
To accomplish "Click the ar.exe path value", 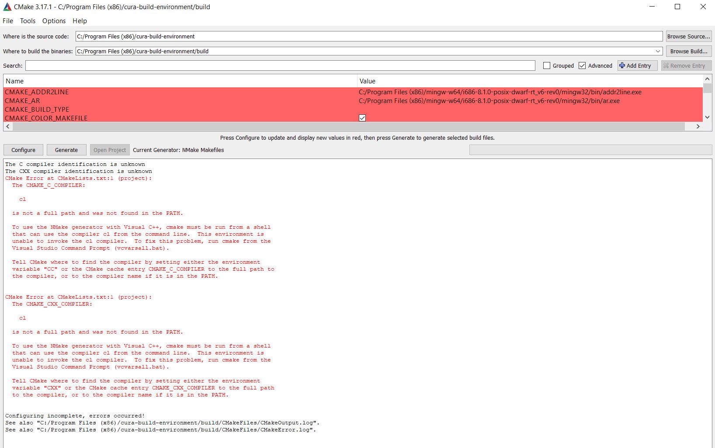I will point(489,100).
